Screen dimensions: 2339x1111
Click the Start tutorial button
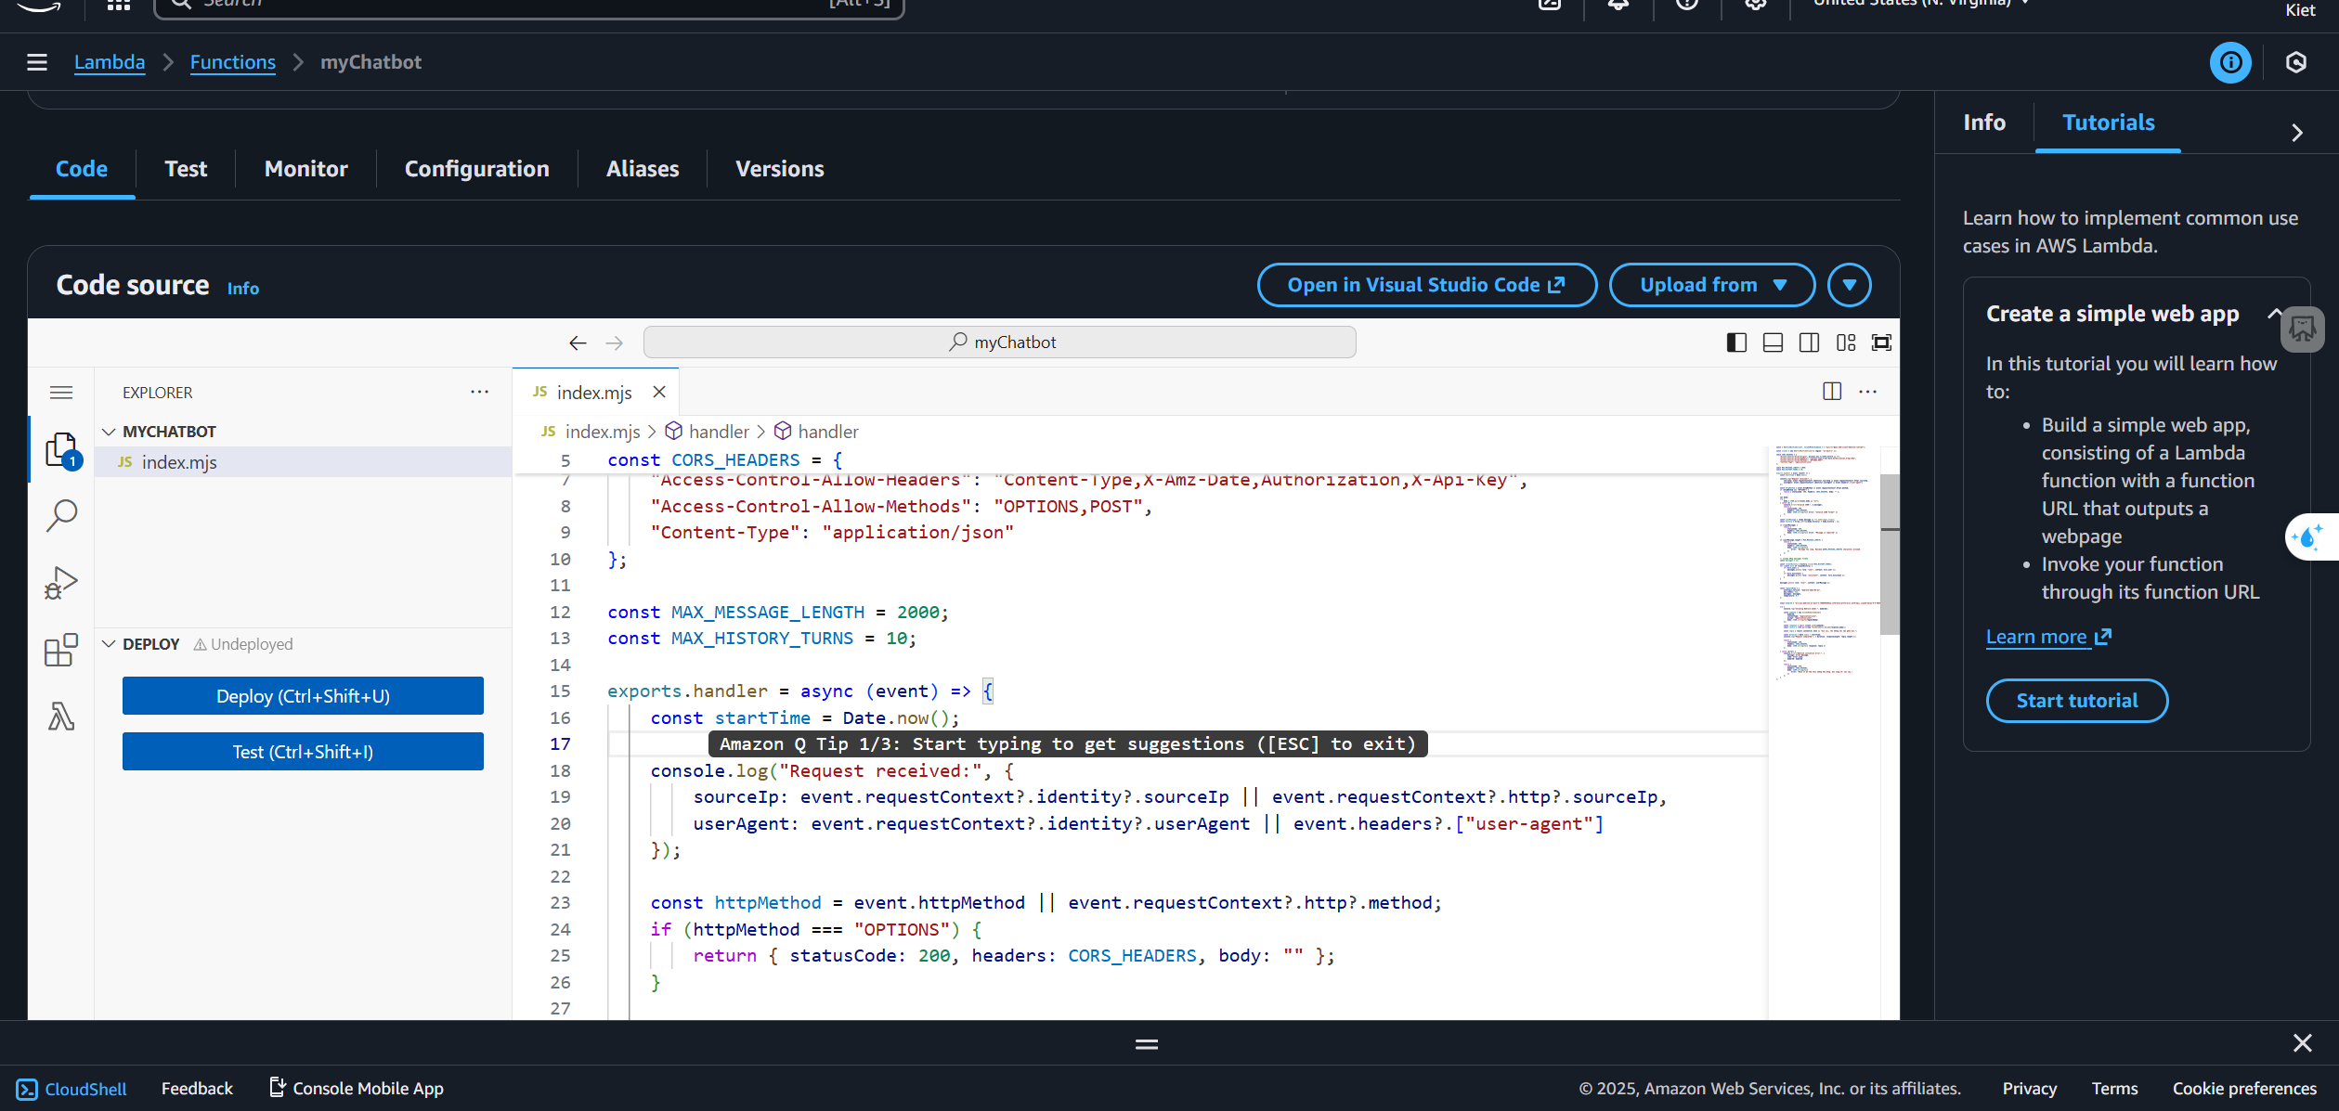[x=2076, y=701]
